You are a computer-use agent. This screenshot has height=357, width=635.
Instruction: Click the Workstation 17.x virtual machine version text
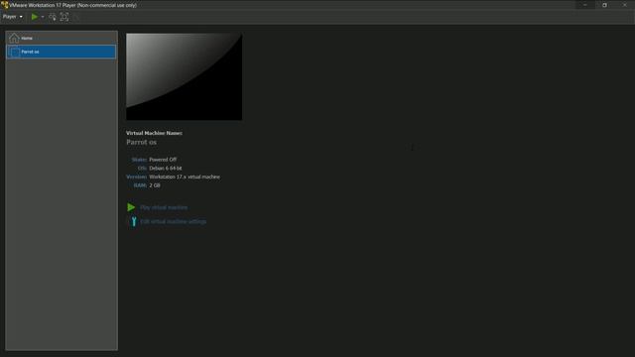185,177
